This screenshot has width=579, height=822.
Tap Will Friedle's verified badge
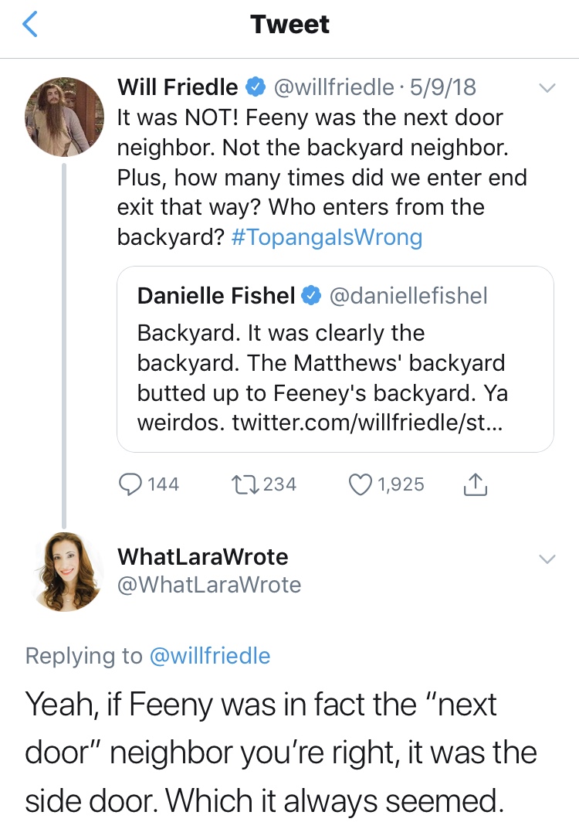tap(256, 88)
